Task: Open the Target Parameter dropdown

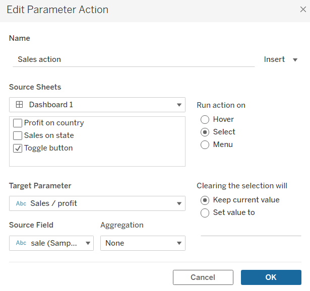Action: (179, 203)
